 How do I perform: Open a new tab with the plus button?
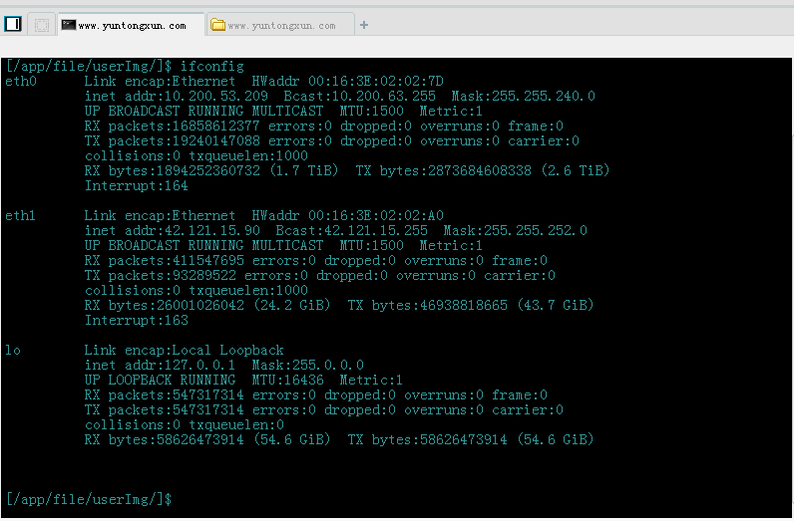coord(363,25)
